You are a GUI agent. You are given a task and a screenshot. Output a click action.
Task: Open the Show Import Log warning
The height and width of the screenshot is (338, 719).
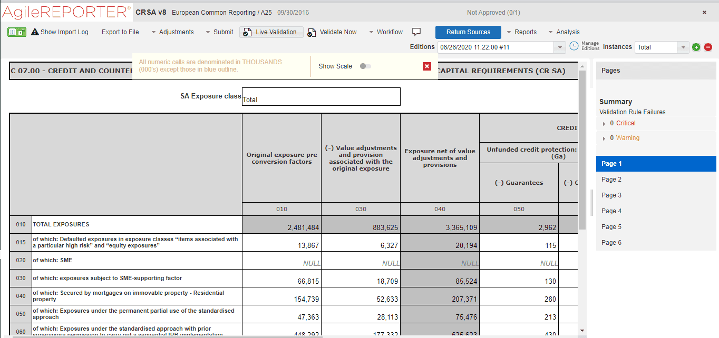pos(59,32)
